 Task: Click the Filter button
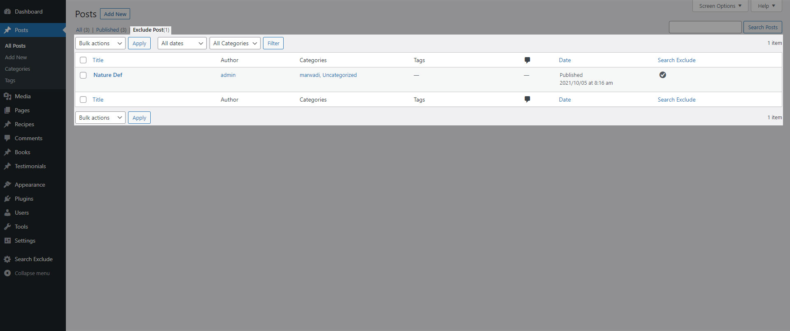pyautogui.click(x=273, y=43)
